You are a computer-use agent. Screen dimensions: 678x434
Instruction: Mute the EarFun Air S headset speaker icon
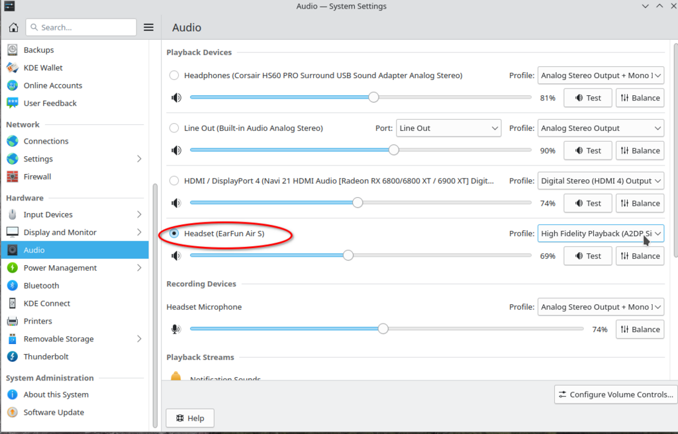pos(176,256)
